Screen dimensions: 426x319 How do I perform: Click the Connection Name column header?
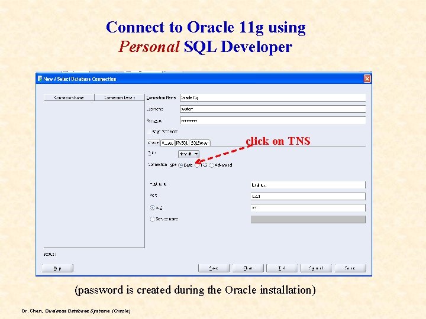tap(69, 97)
